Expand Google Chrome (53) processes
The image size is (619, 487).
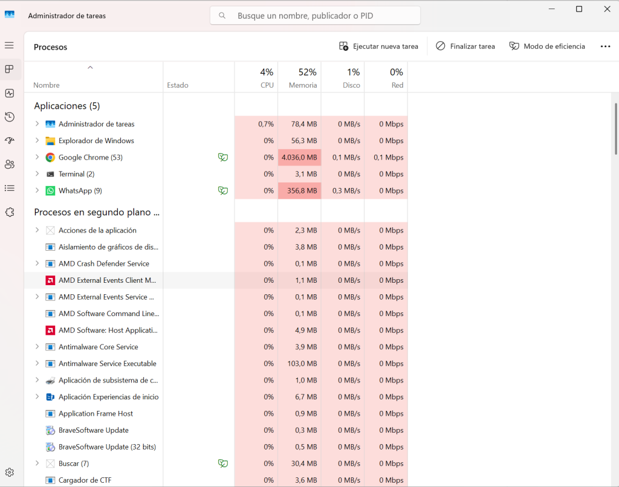coord(37,157)
